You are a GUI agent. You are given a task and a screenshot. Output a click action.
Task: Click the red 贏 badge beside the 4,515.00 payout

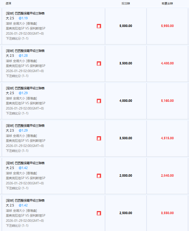click(x=99, y=138)
